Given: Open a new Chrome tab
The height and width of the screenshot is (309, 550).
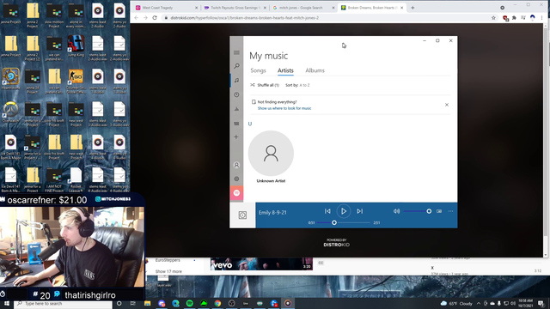Looking at the screenshot, I should tap(412, 8).
